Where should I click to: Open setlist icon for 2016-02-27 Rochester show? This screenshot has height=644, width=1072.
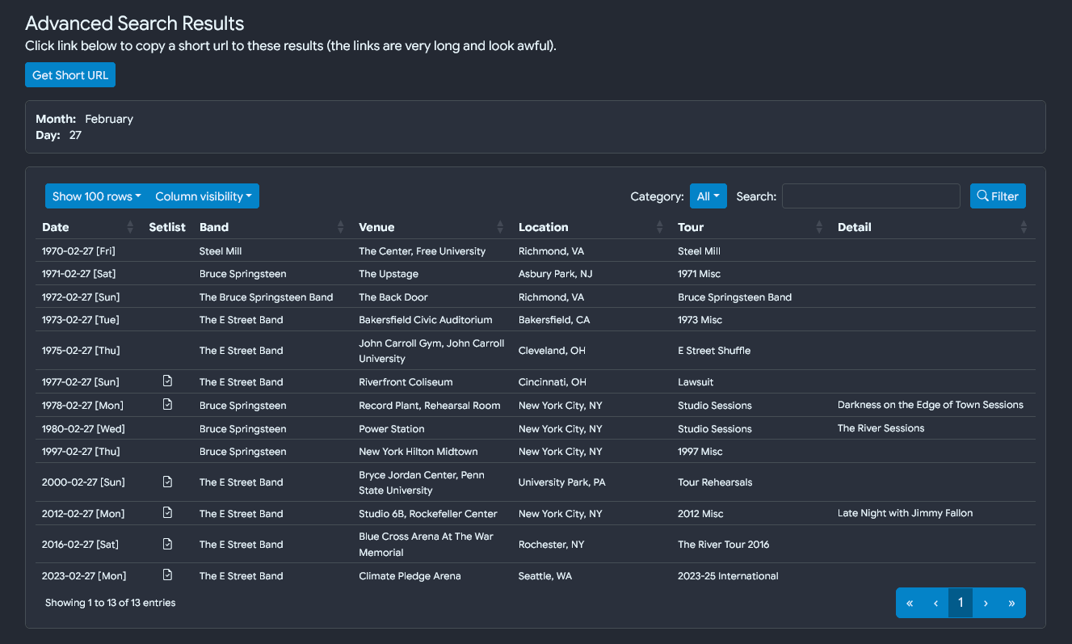(167, 545)
